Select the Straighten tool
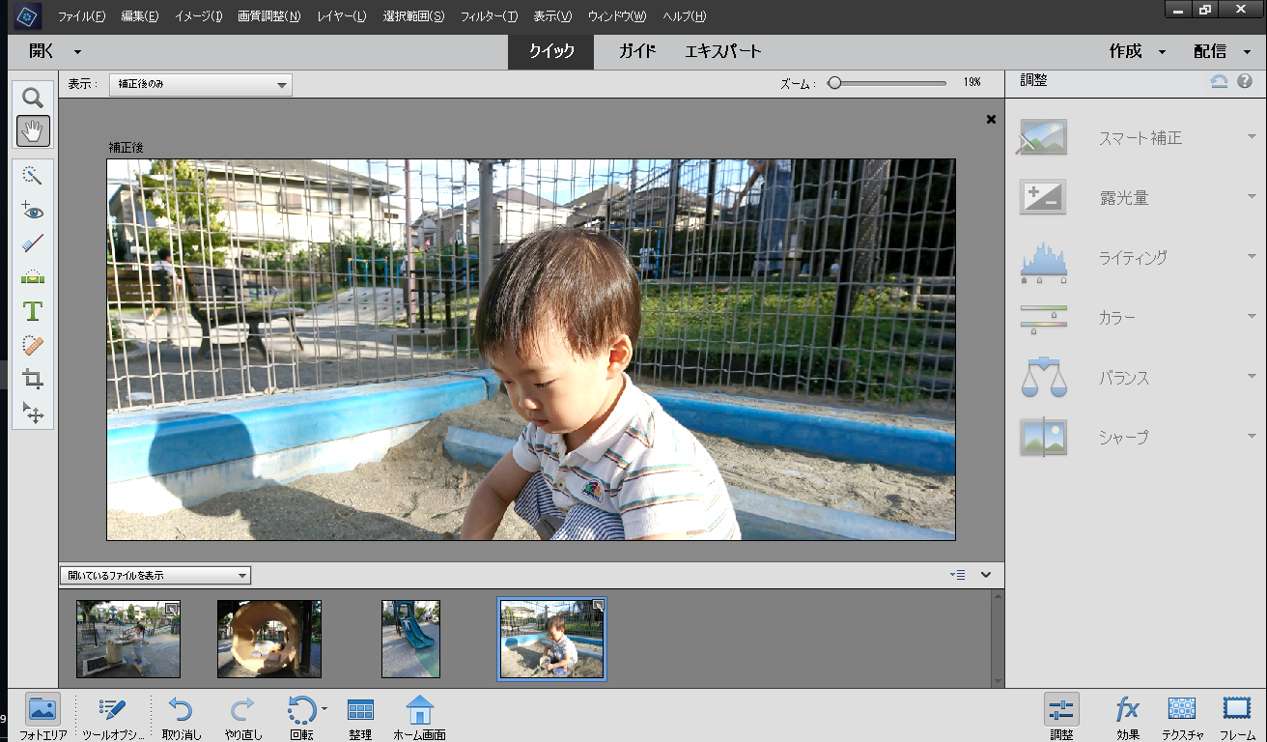The image size is (1267, 742). 32,277
